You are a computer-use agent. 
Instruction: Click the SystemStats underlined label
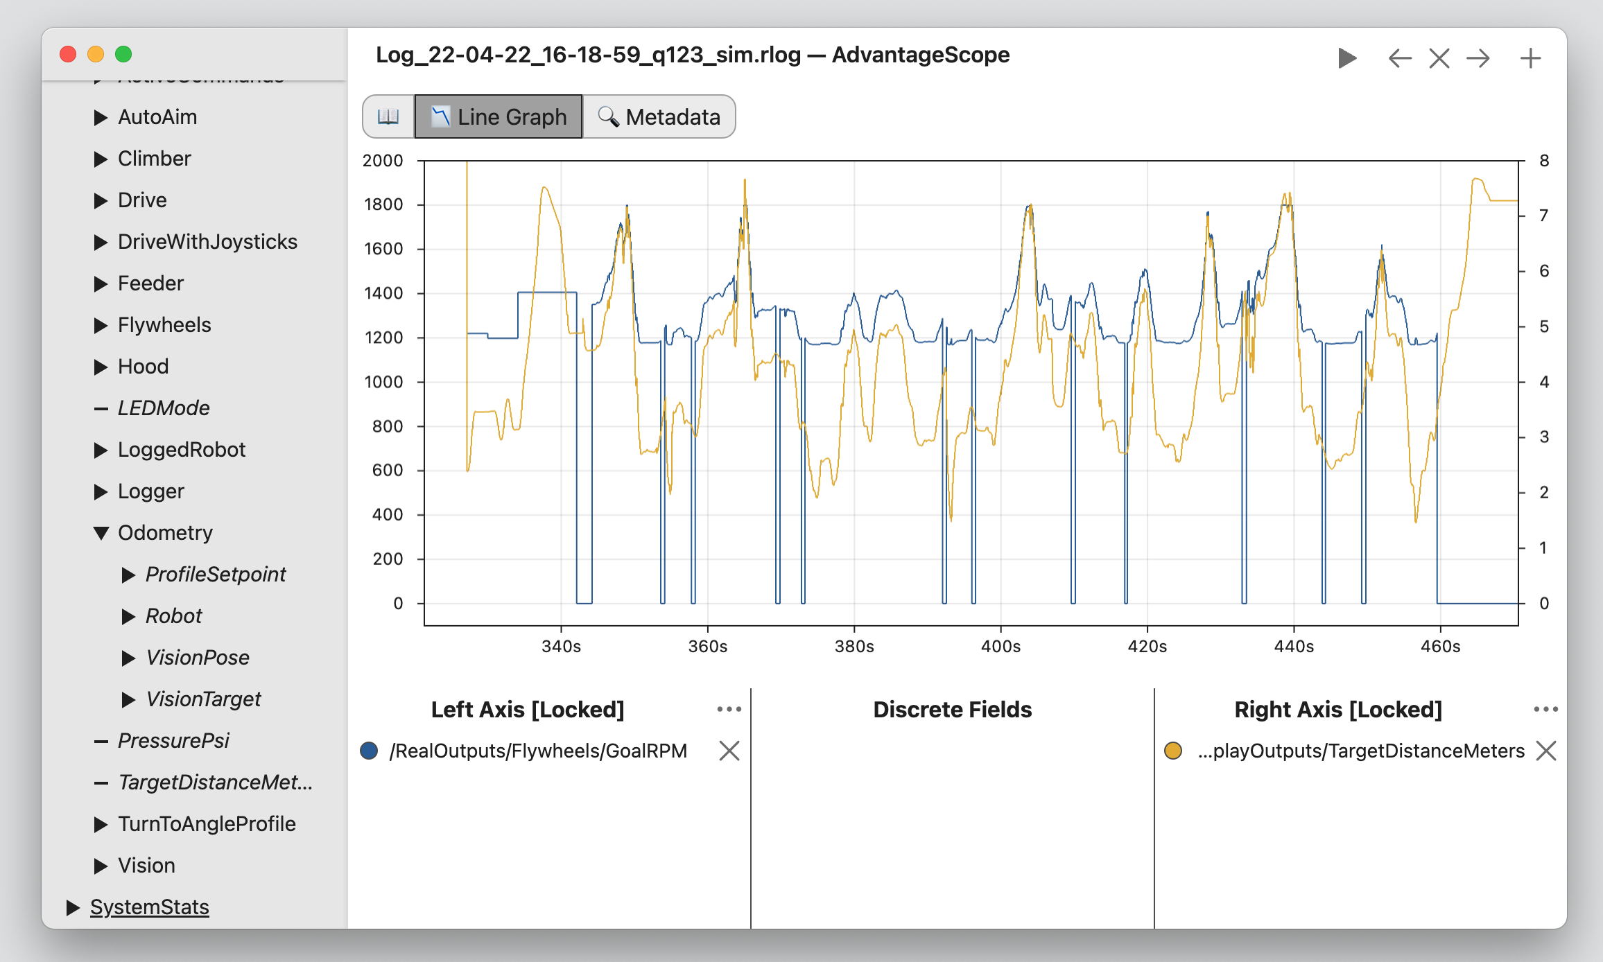coord(149,907)
